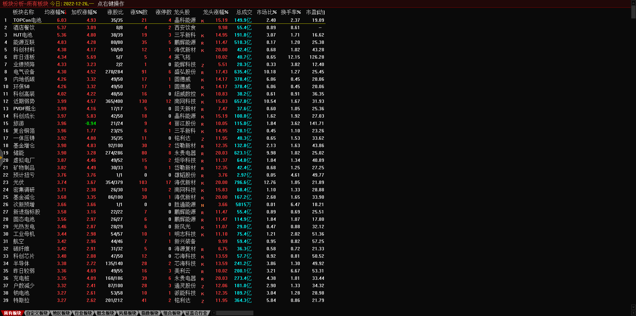Click the R marker beside 鹏辉能源 in row 4
Viewport: 636px width, 316px height.
[x=202, y=43]
